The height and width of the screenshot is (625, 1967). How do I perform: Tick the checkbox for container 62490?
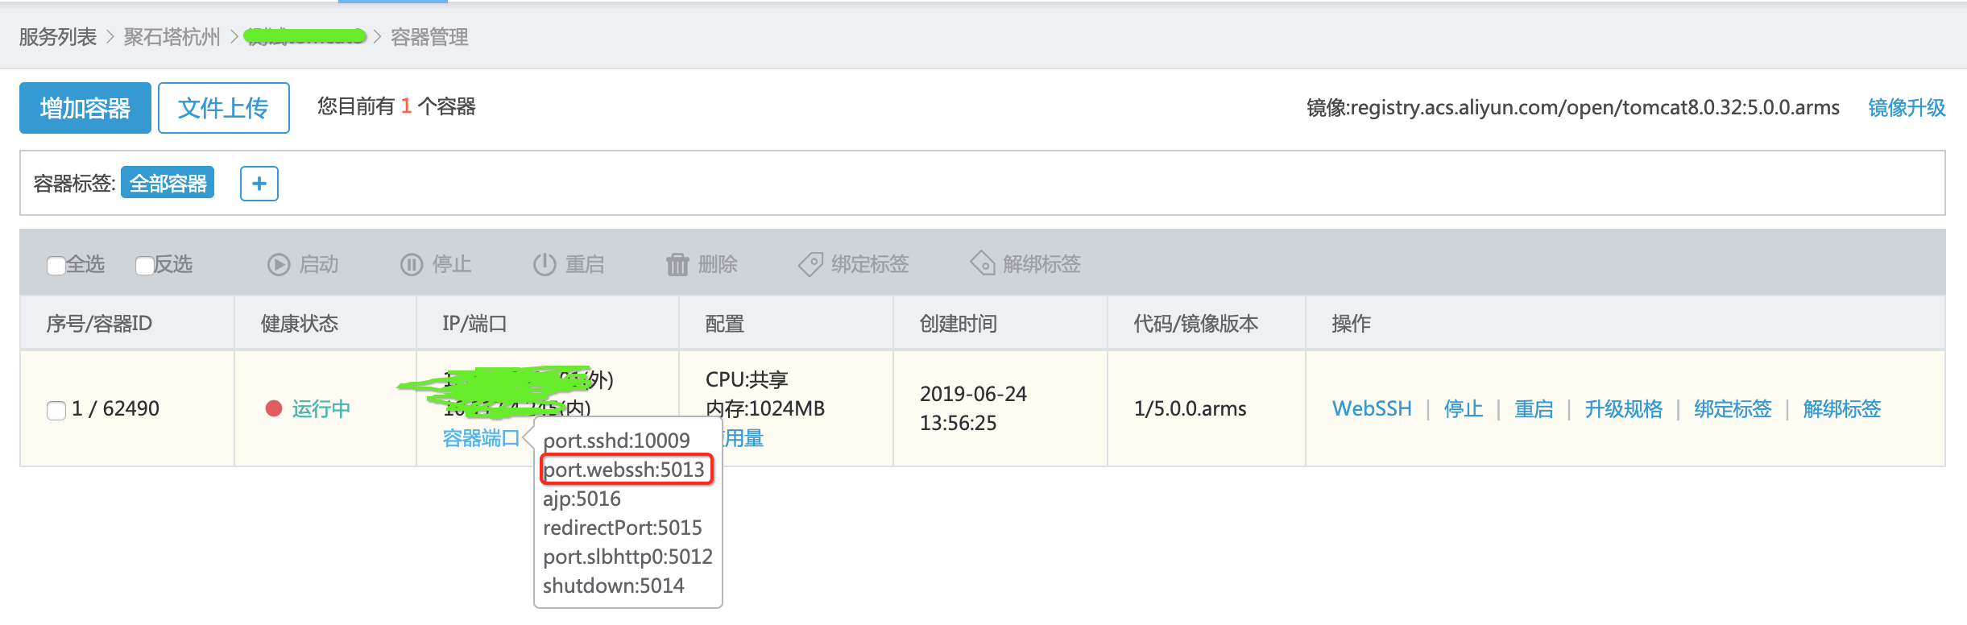pyautogui.click(x=56, y=410)
